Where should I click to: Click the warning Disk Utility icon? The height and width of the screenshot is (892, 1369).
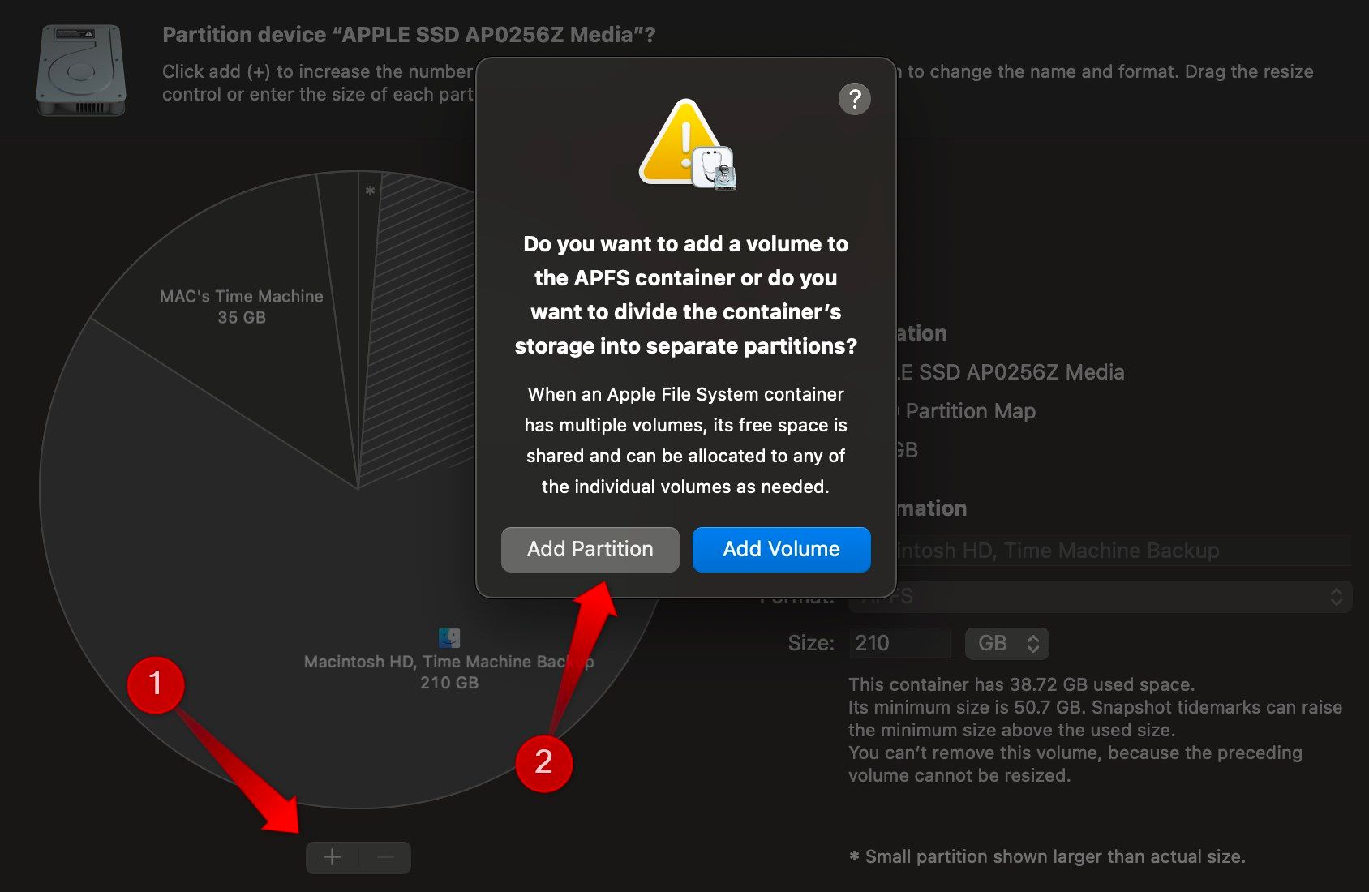687,145
